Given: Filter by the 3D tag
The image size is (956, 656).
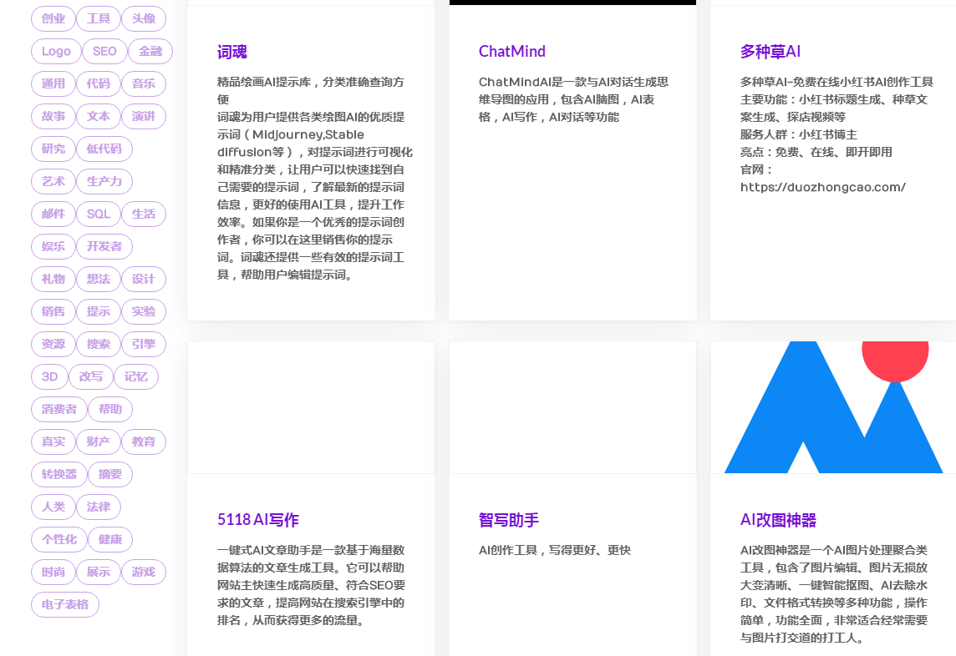Looking at the screenshot, I should (x=49, y=376).
